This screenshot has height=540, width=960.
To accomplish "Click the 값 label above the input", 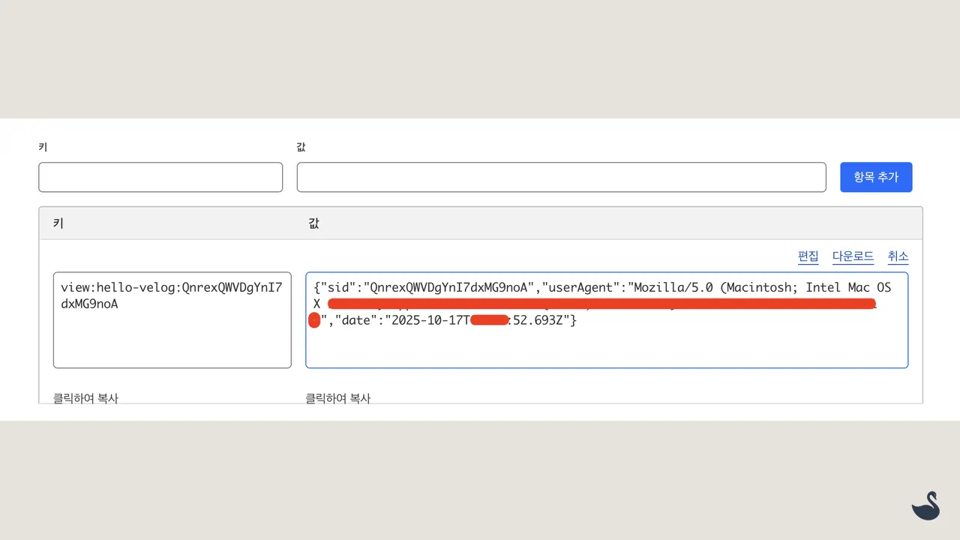I will 301,148.
